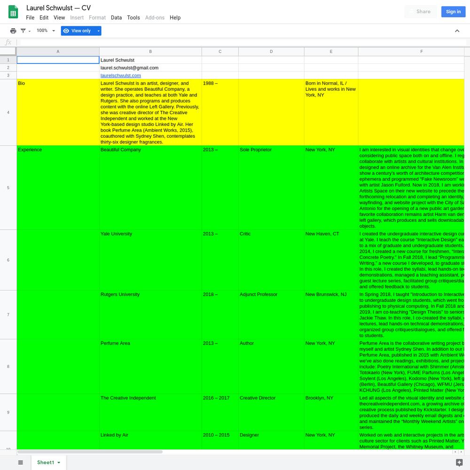Image resolution: width=470 pixels, height=470 pixels.
Task: Select cell containing 'laurel.schwulst@gmail.com'
Action: pyautogui.click(x=150, y=68)
